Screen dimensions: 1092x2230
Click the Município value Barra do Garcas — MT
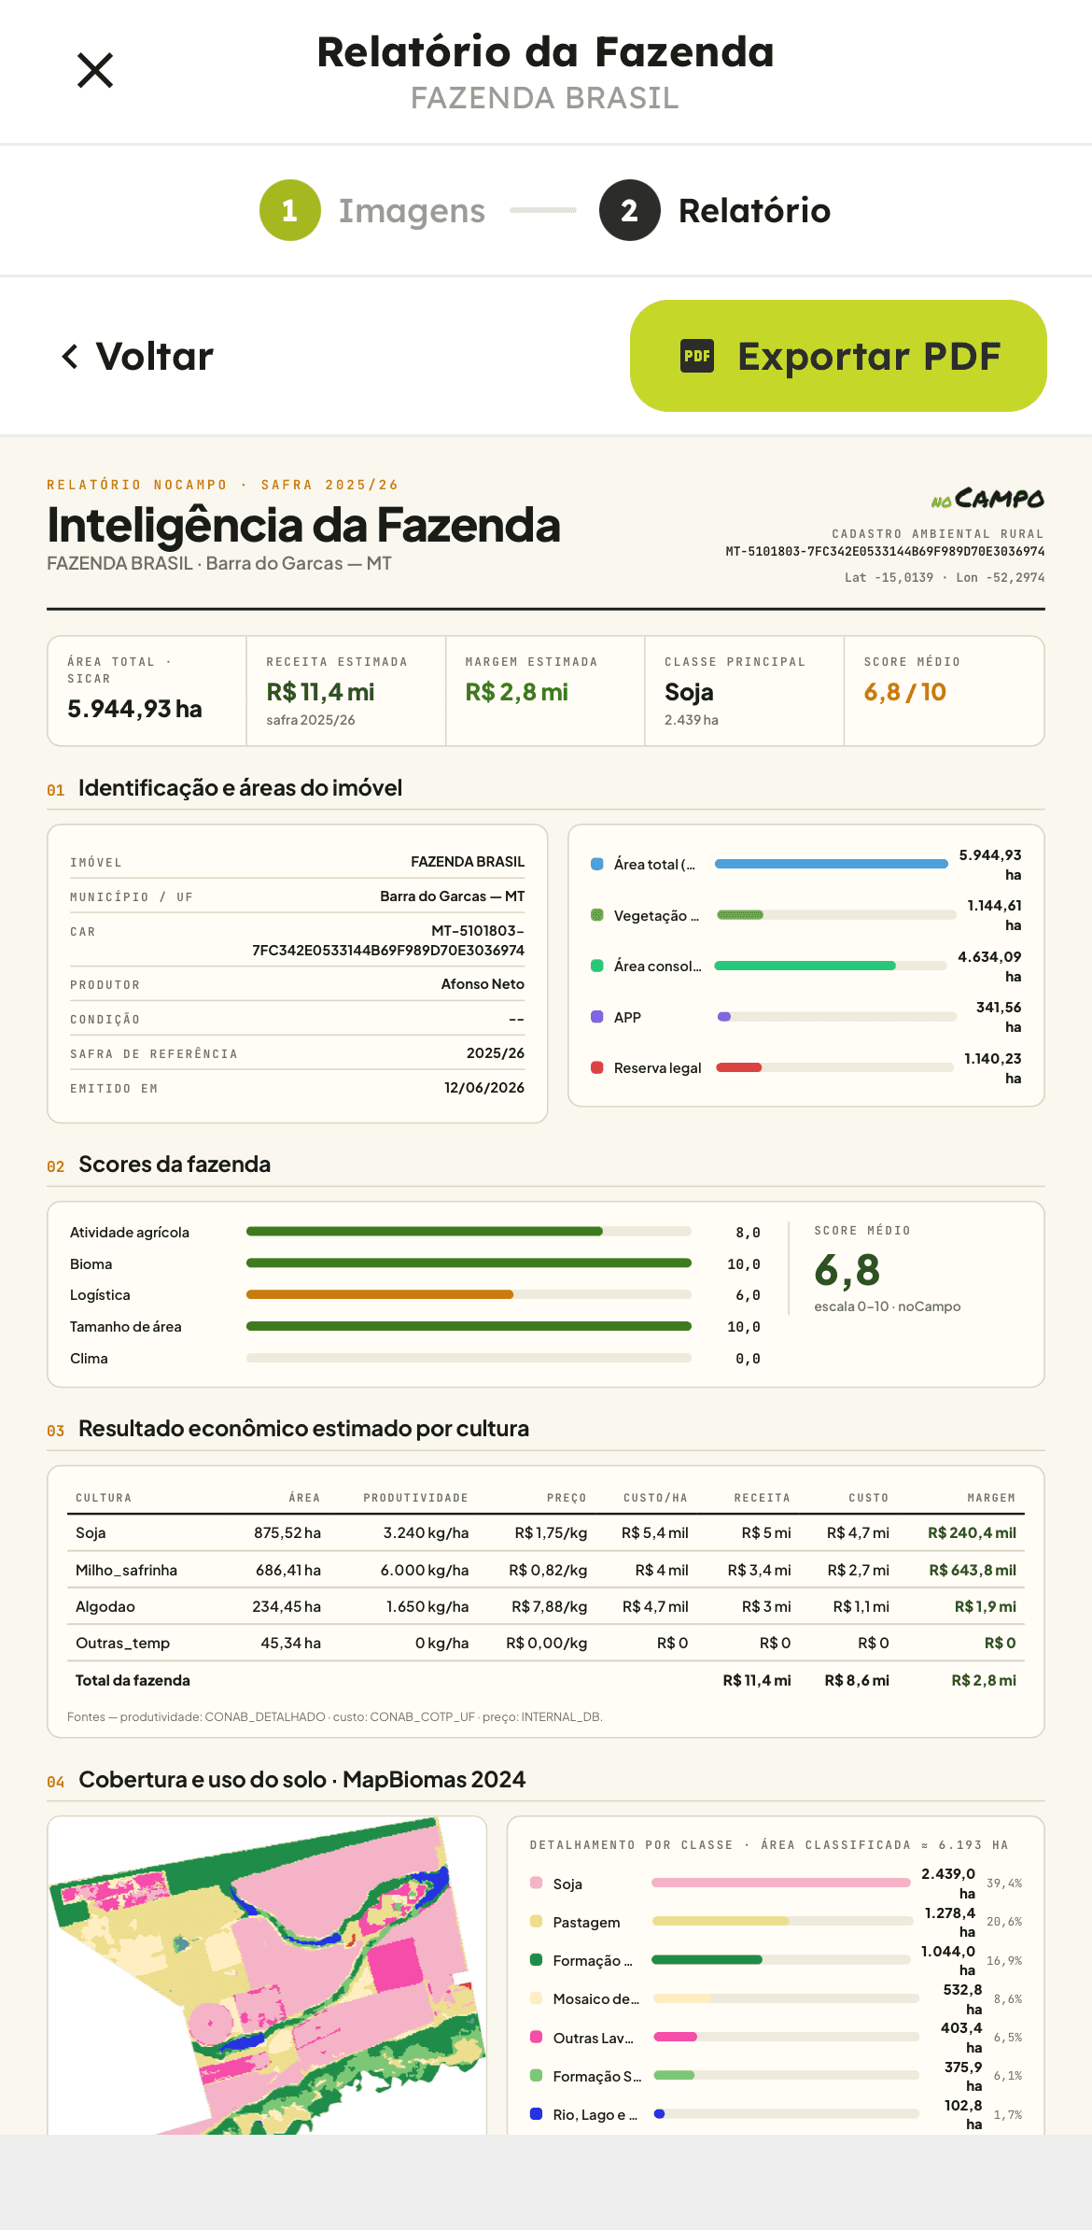(x=453, y=896)
